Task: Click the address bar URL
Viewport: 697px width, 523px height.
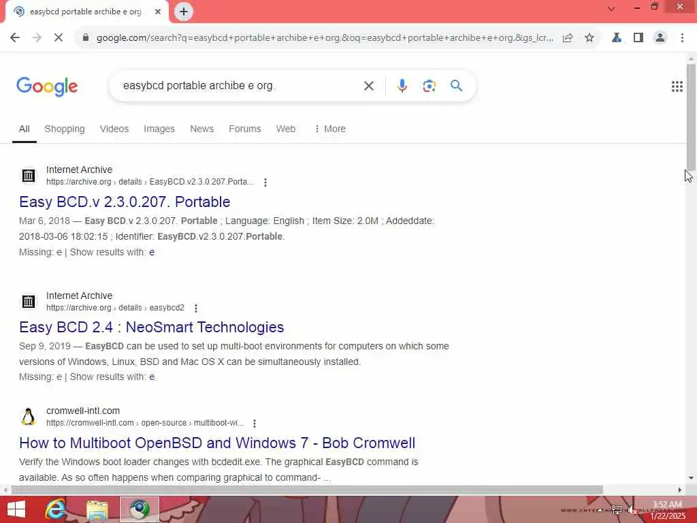Action: pos(325,38)
